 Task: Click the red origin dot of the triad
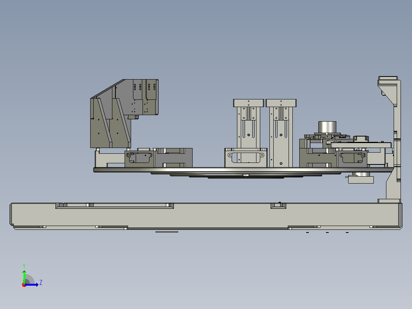pyautogui.click(x=24, y=285)
